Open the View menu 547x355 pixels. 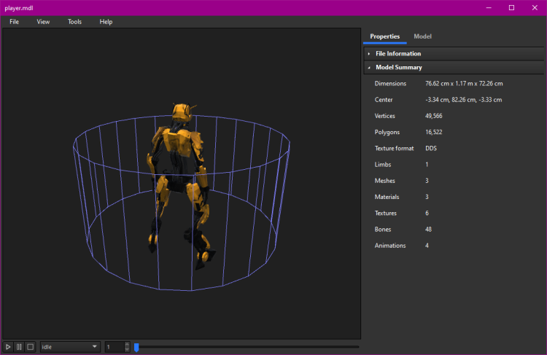click(x=43, y=22)
